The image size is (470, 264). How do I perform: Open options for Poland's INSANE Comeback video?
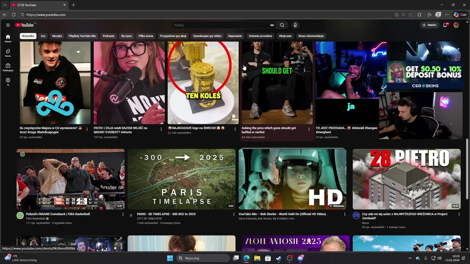123,214
